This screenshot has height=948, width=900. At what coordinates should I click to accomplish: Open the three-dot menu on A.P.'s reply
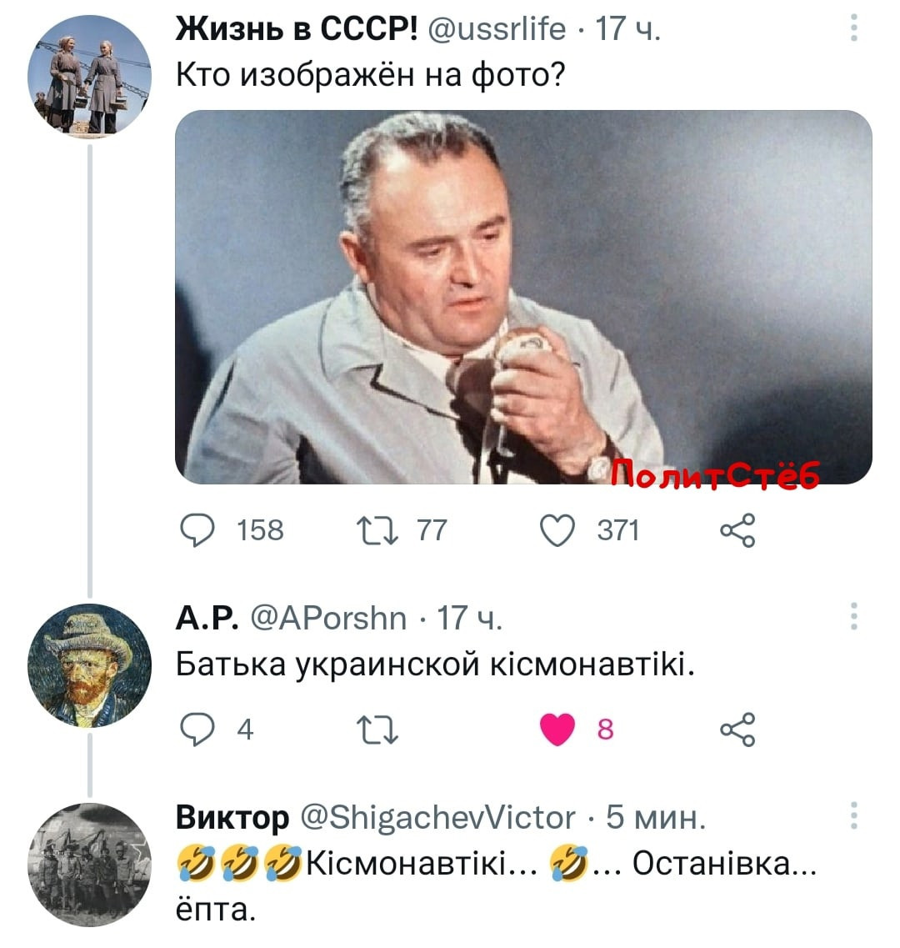[x=853, y=616]
